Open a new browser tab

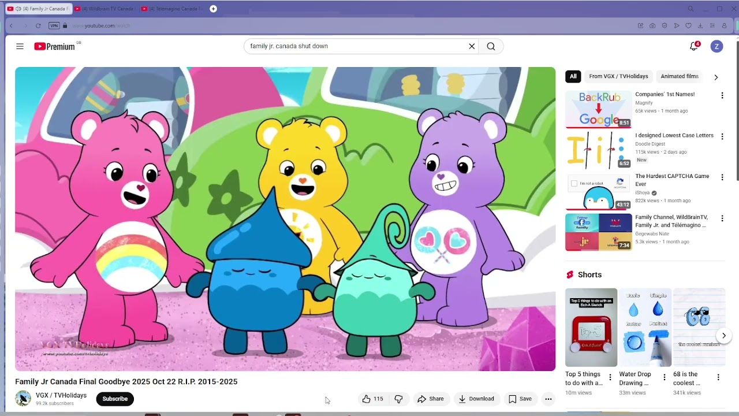213,9
